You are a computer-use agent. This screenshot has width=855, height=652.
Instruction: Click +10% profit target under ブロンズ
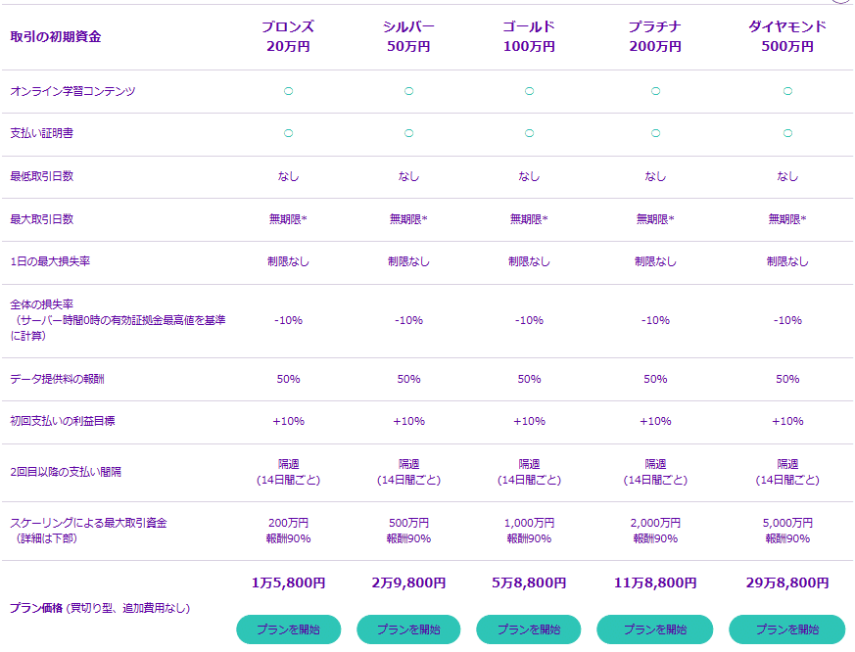point(289,421)
